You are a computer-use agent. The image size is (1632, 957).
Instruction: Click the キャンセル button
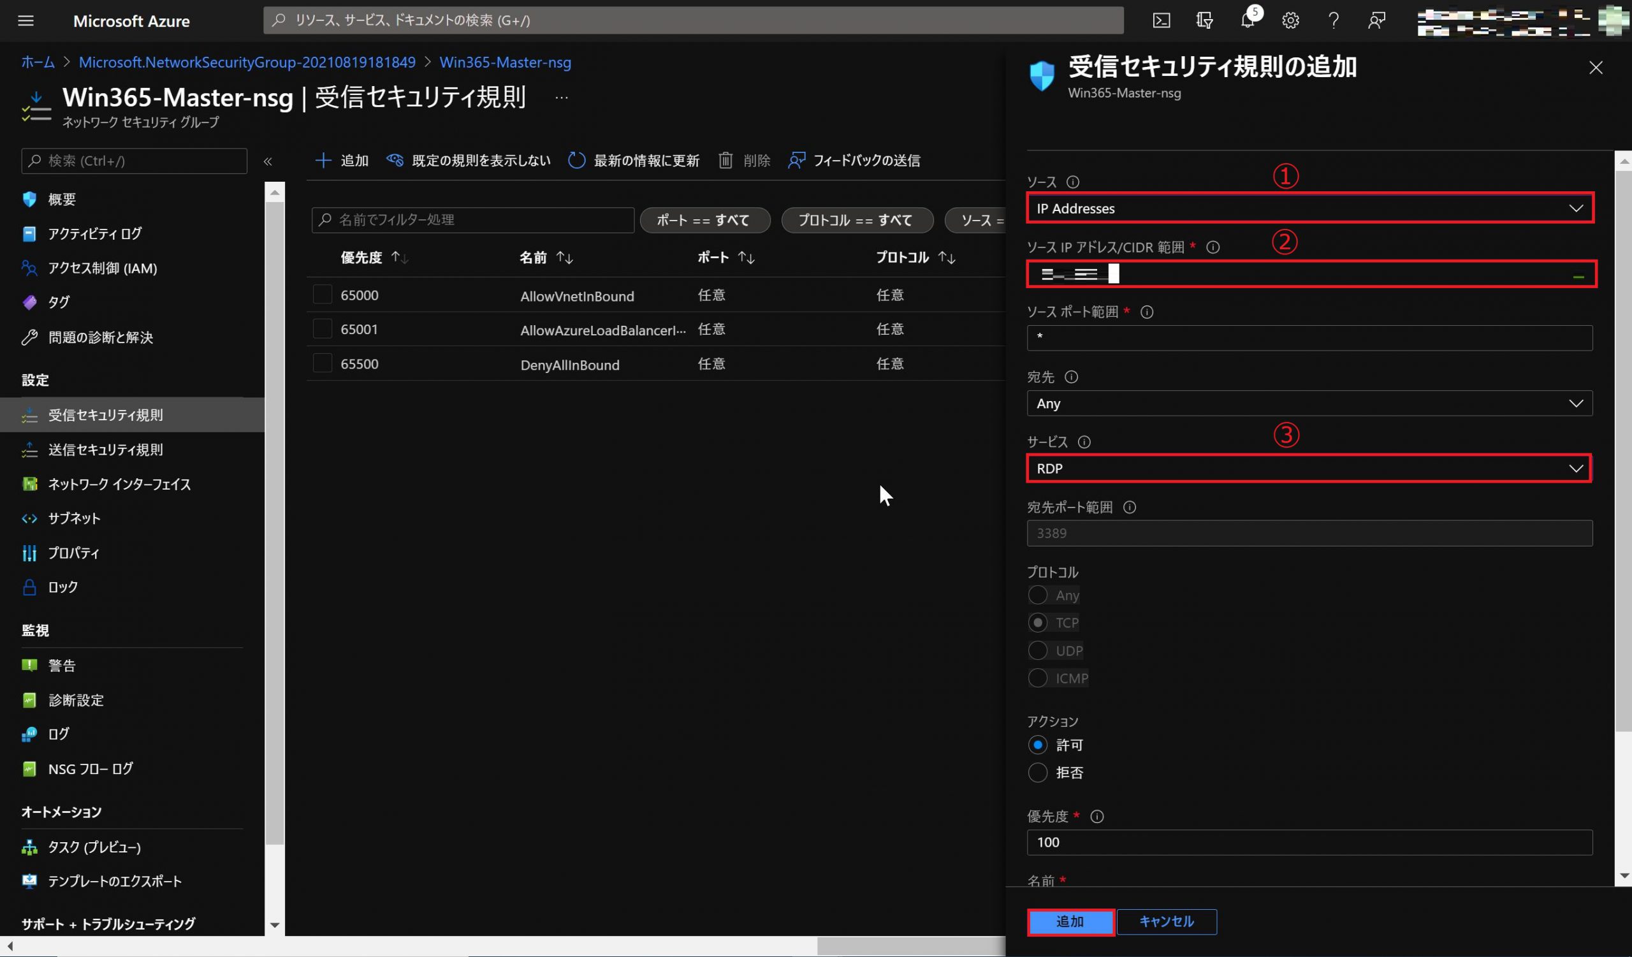point(1166,921)
